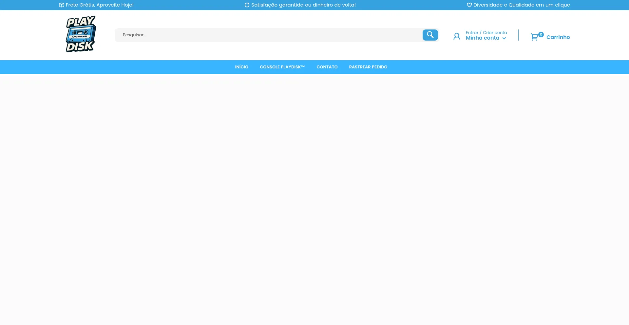Screen dimensions: 629x325
Task: Click the cart item count badge
Action: tap(541, 34)
